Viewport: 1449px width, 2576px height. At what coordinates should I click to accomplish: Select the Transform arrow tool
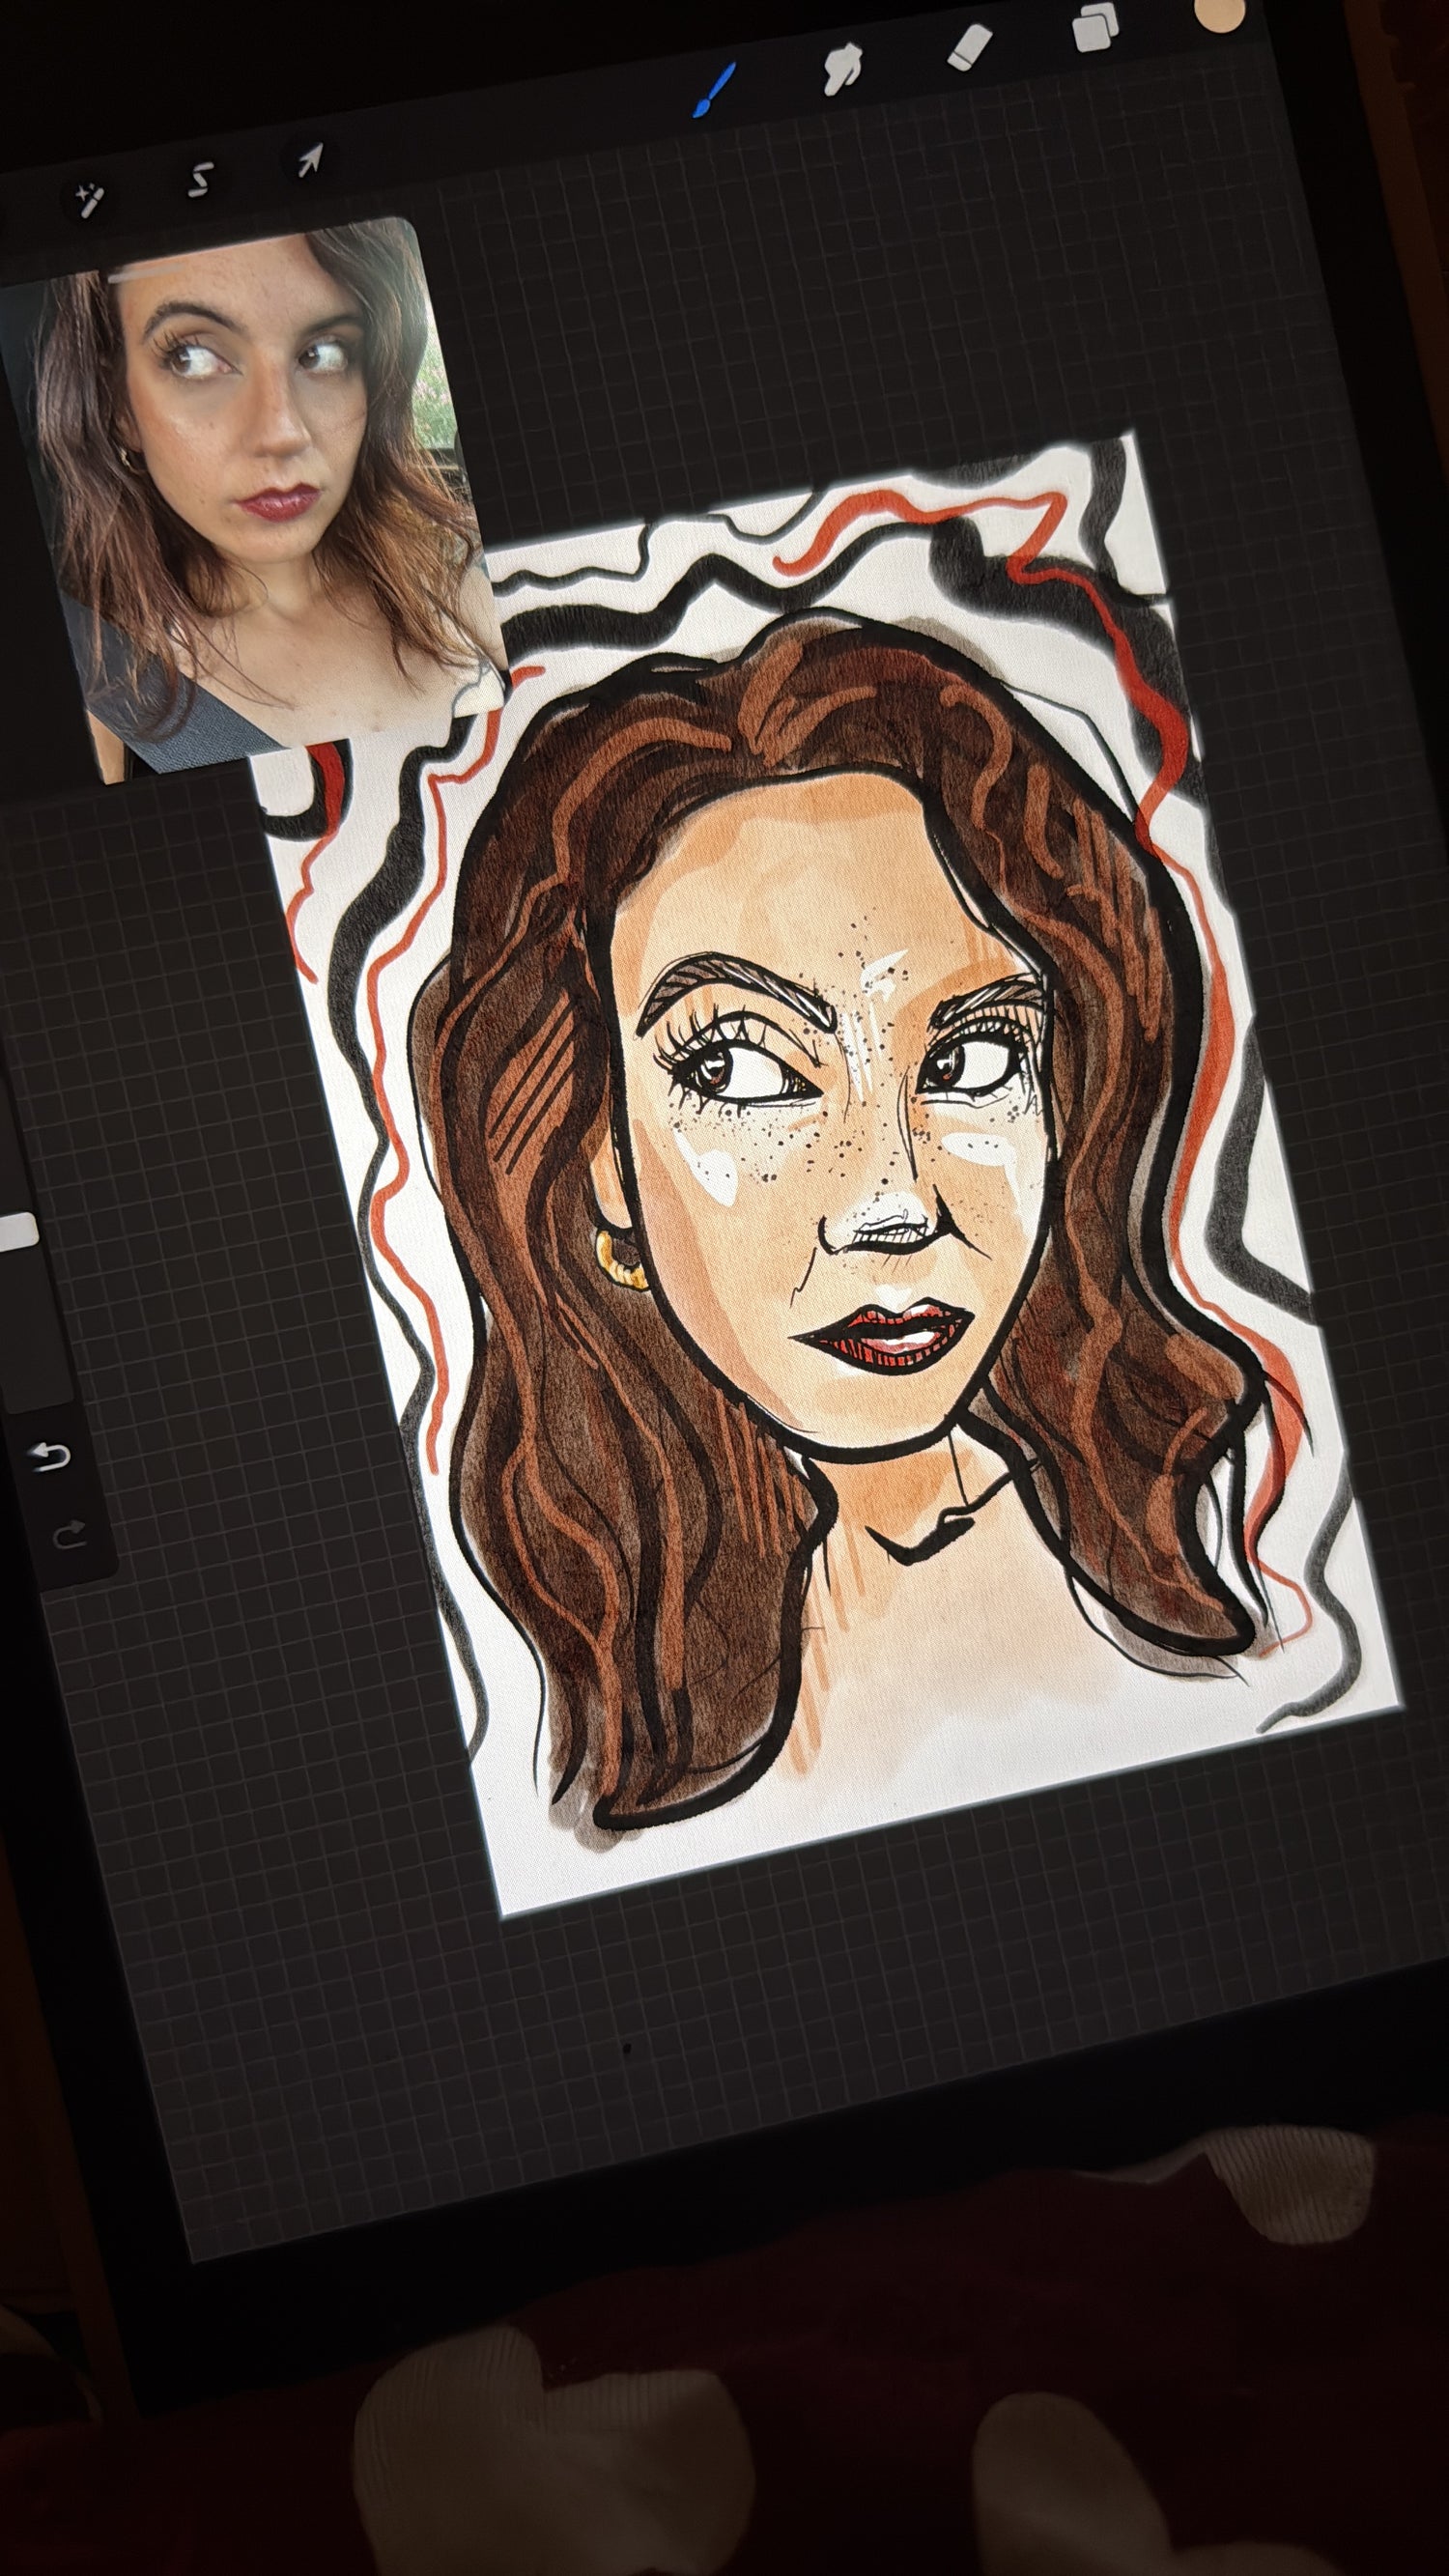pyautogui.click(x=310, y=159)
